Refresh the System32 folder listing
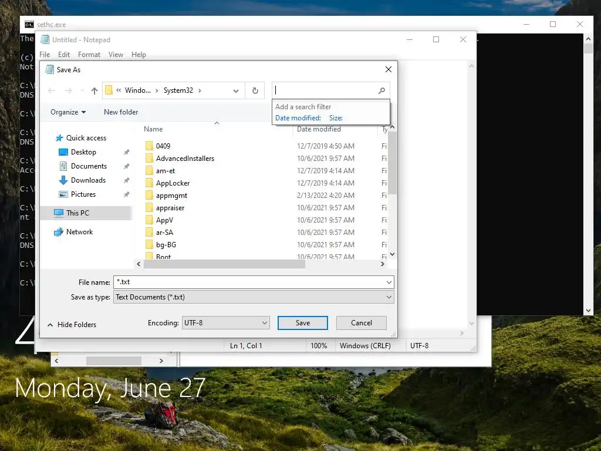 coord(255,91)
